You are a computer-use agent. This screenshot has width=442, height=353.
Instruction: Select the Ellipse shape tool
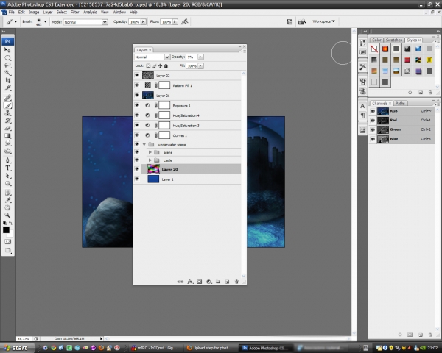point(7,183)
